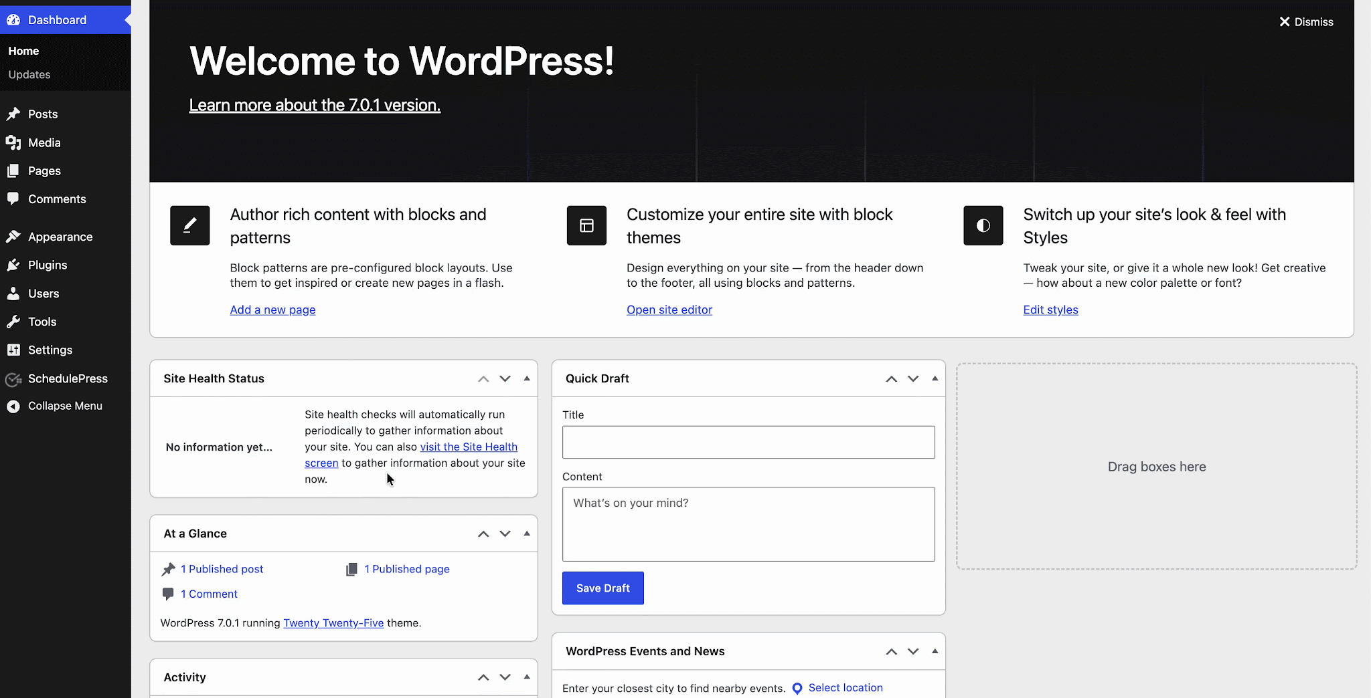Screen dimensions: 1371x698
Task: Click the Plugins plug icon
Action: (13, 265)
